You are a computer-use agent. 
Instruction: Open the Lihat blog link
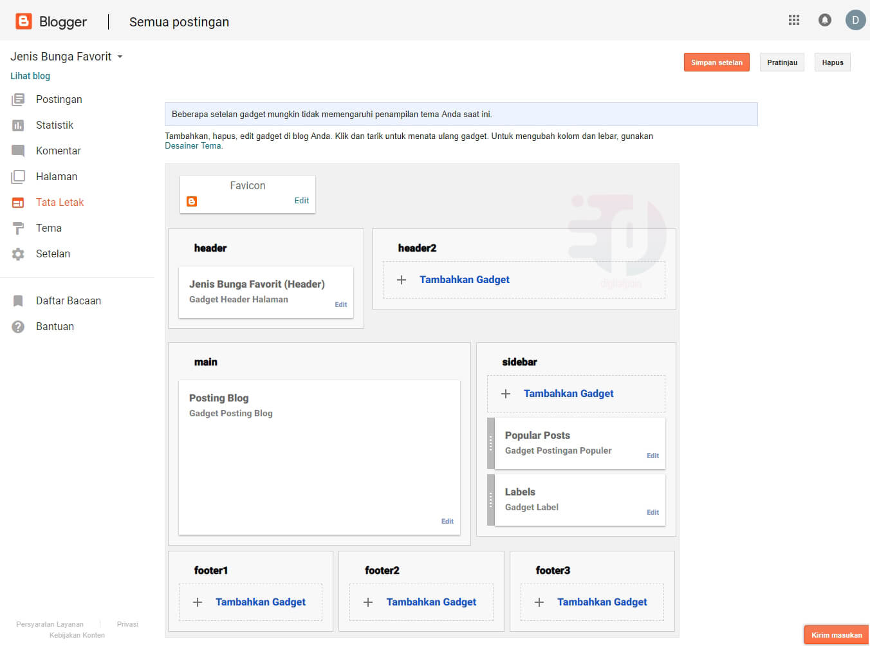(x=30, y=76)
